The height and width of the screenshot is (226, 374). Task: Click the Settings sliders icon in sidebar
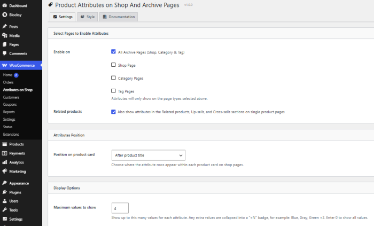click(x=4, y=219)
